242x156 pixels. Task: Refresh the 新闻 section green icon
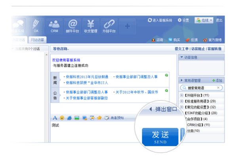tap(166, 75)
